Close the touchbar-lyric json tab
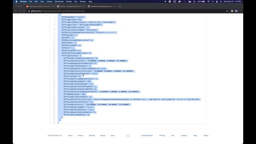This screenshot has height=144, width=256. (x=115, y=6)
